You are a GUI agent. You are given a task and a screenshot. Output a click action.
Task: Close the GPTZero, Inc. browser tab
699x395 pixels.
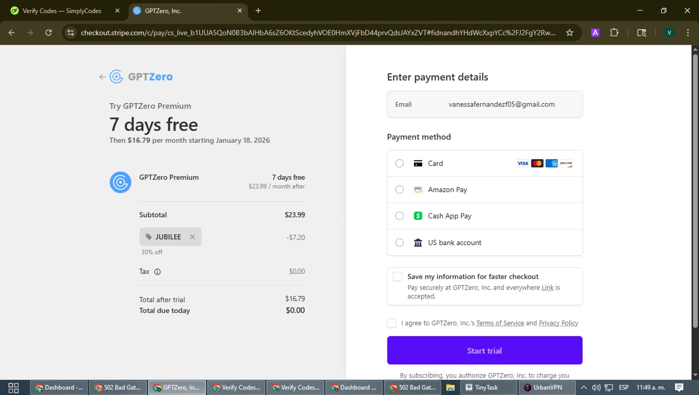[x=240, y=11]
